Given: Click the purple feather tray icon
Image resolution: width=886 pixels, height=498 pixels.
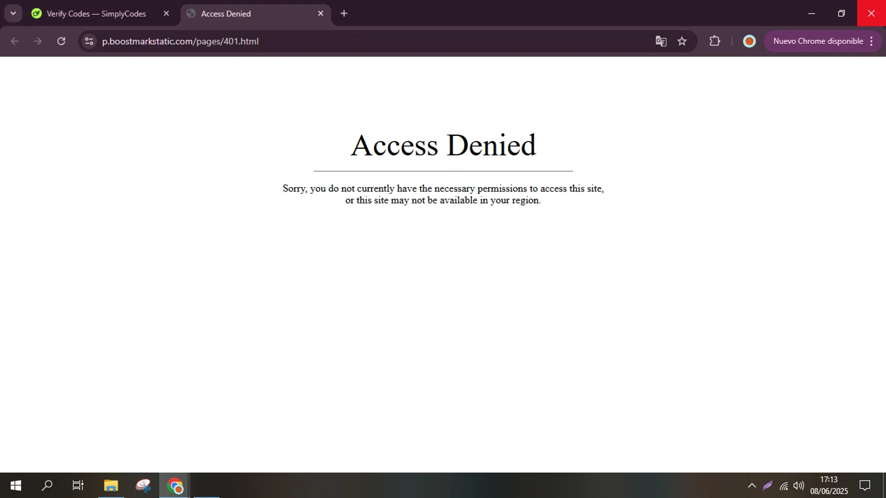Looking at the screenshot, I should (x=767, y=486).
